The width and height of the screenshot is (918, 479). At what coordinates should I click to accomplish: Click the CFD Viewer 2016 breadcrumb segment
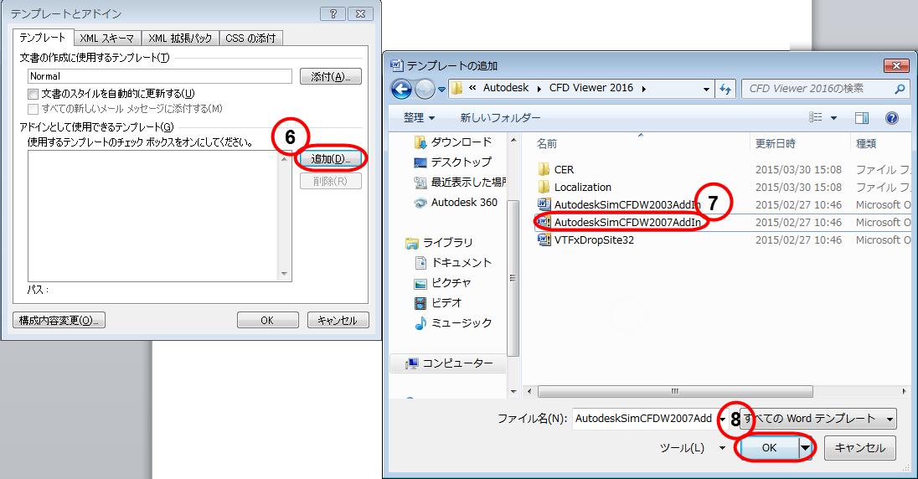click(x=591, y=88)
